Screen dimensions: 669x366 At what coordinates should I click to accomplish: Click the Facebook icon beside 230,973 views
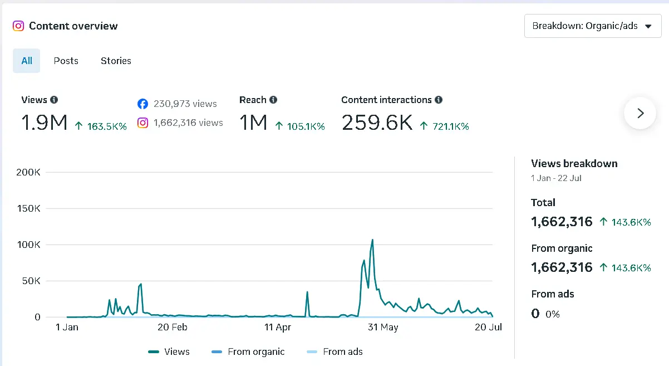(143, 104)
